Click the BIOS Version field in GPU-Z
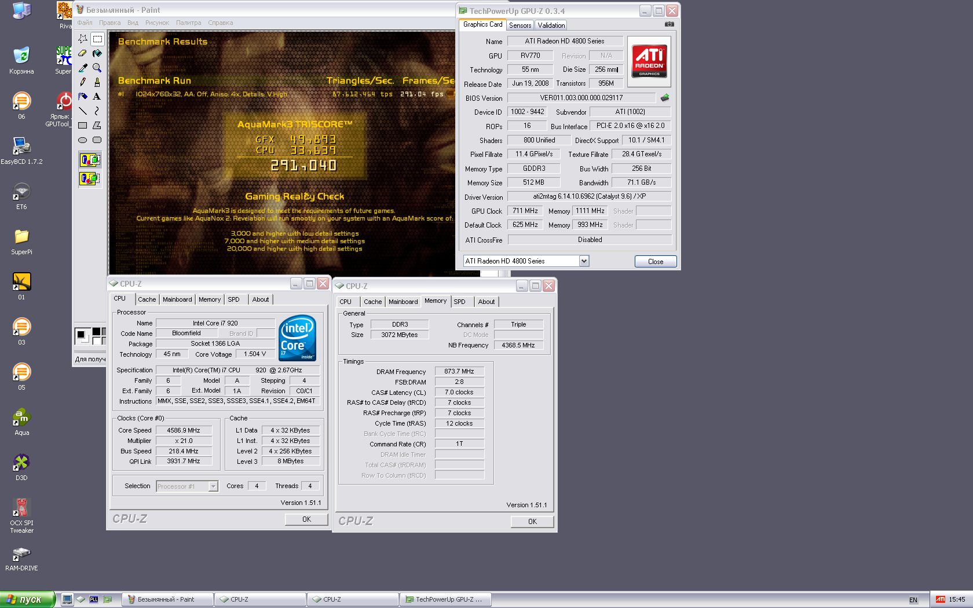Screen dimensions: 973x608 click(581, 98)
